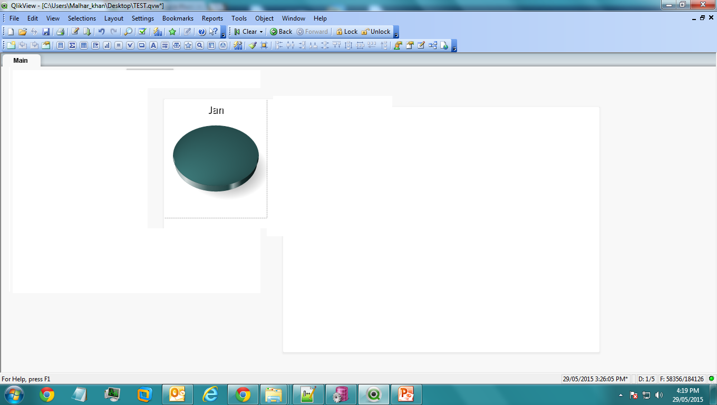The image size is (717, 405).
Task: Create a new List Box object
Action: click(61, 45)
